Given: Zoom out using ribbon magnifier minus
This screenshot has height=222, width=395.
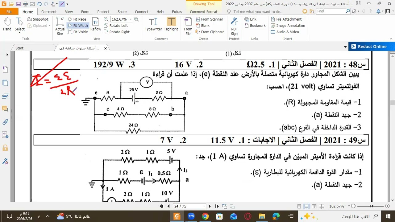Looking at the screenshot, I should click(106, 19).
